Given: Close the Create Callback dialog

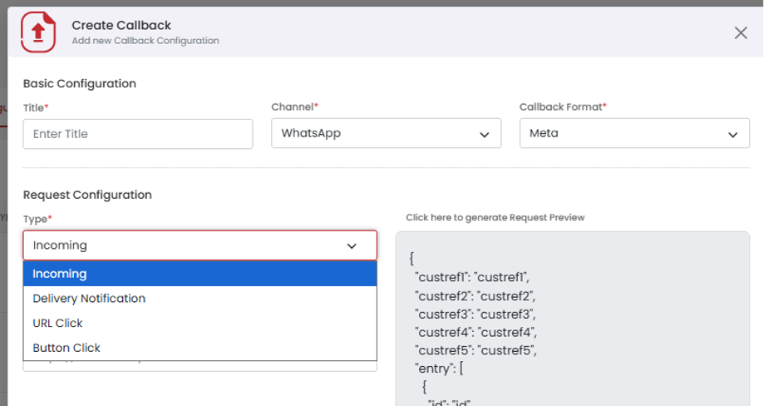Looking at the screenshot, I should click(x=741, y=32).
